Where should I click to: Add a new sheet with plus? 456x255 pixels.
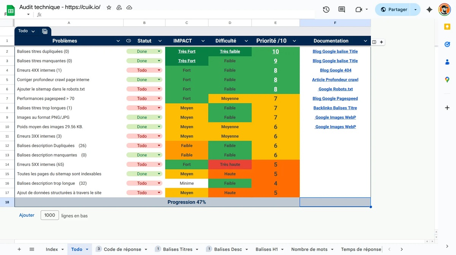pos(19,249)
